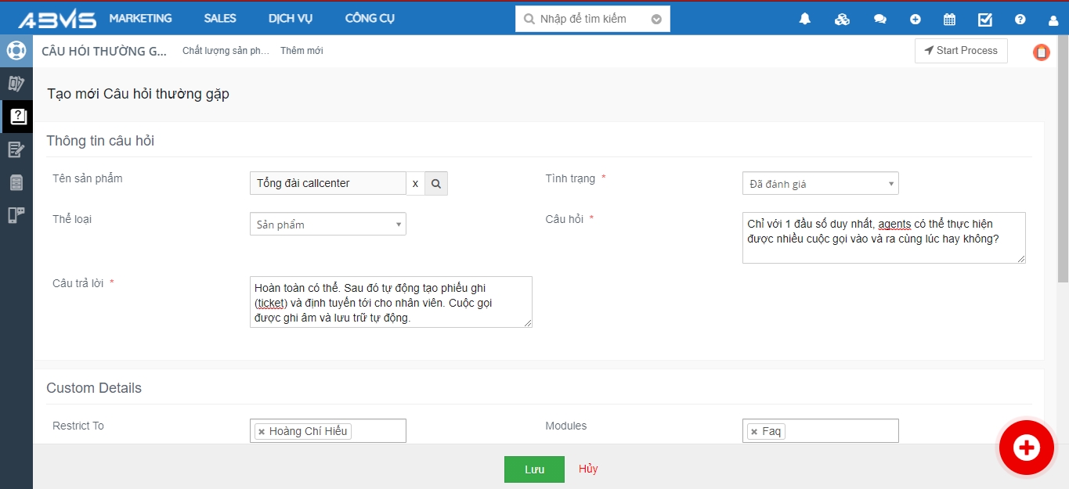Search for product with magnifier icon
Viewport: 1069px width, 489px height.
point(436,184)
